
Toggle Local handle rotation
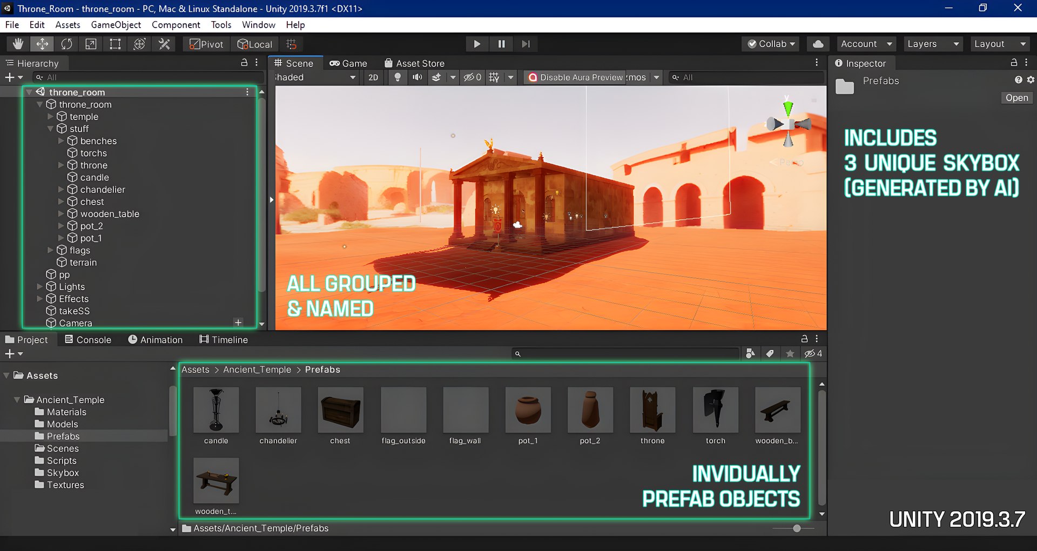(255, 44)
